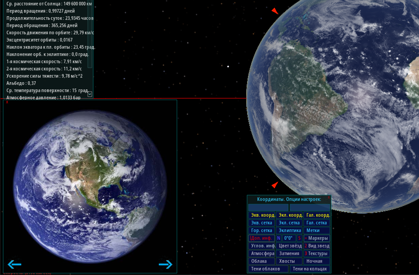Click Ср. расстояние от Солнца line
Viewport: 419px width, 275px height.
pos(49,4)
